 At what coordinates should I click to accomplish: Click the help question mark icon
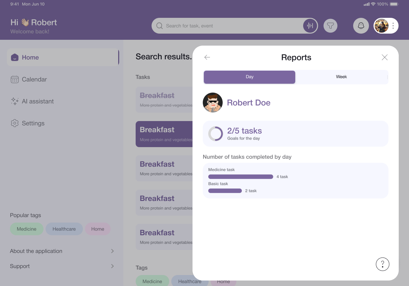coord(383,264)
